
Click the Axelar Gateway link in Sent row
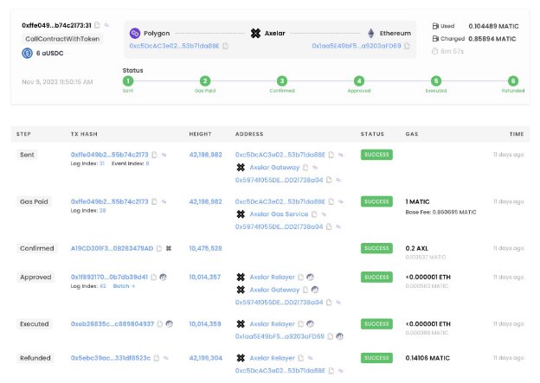click(x=274, y=167)
